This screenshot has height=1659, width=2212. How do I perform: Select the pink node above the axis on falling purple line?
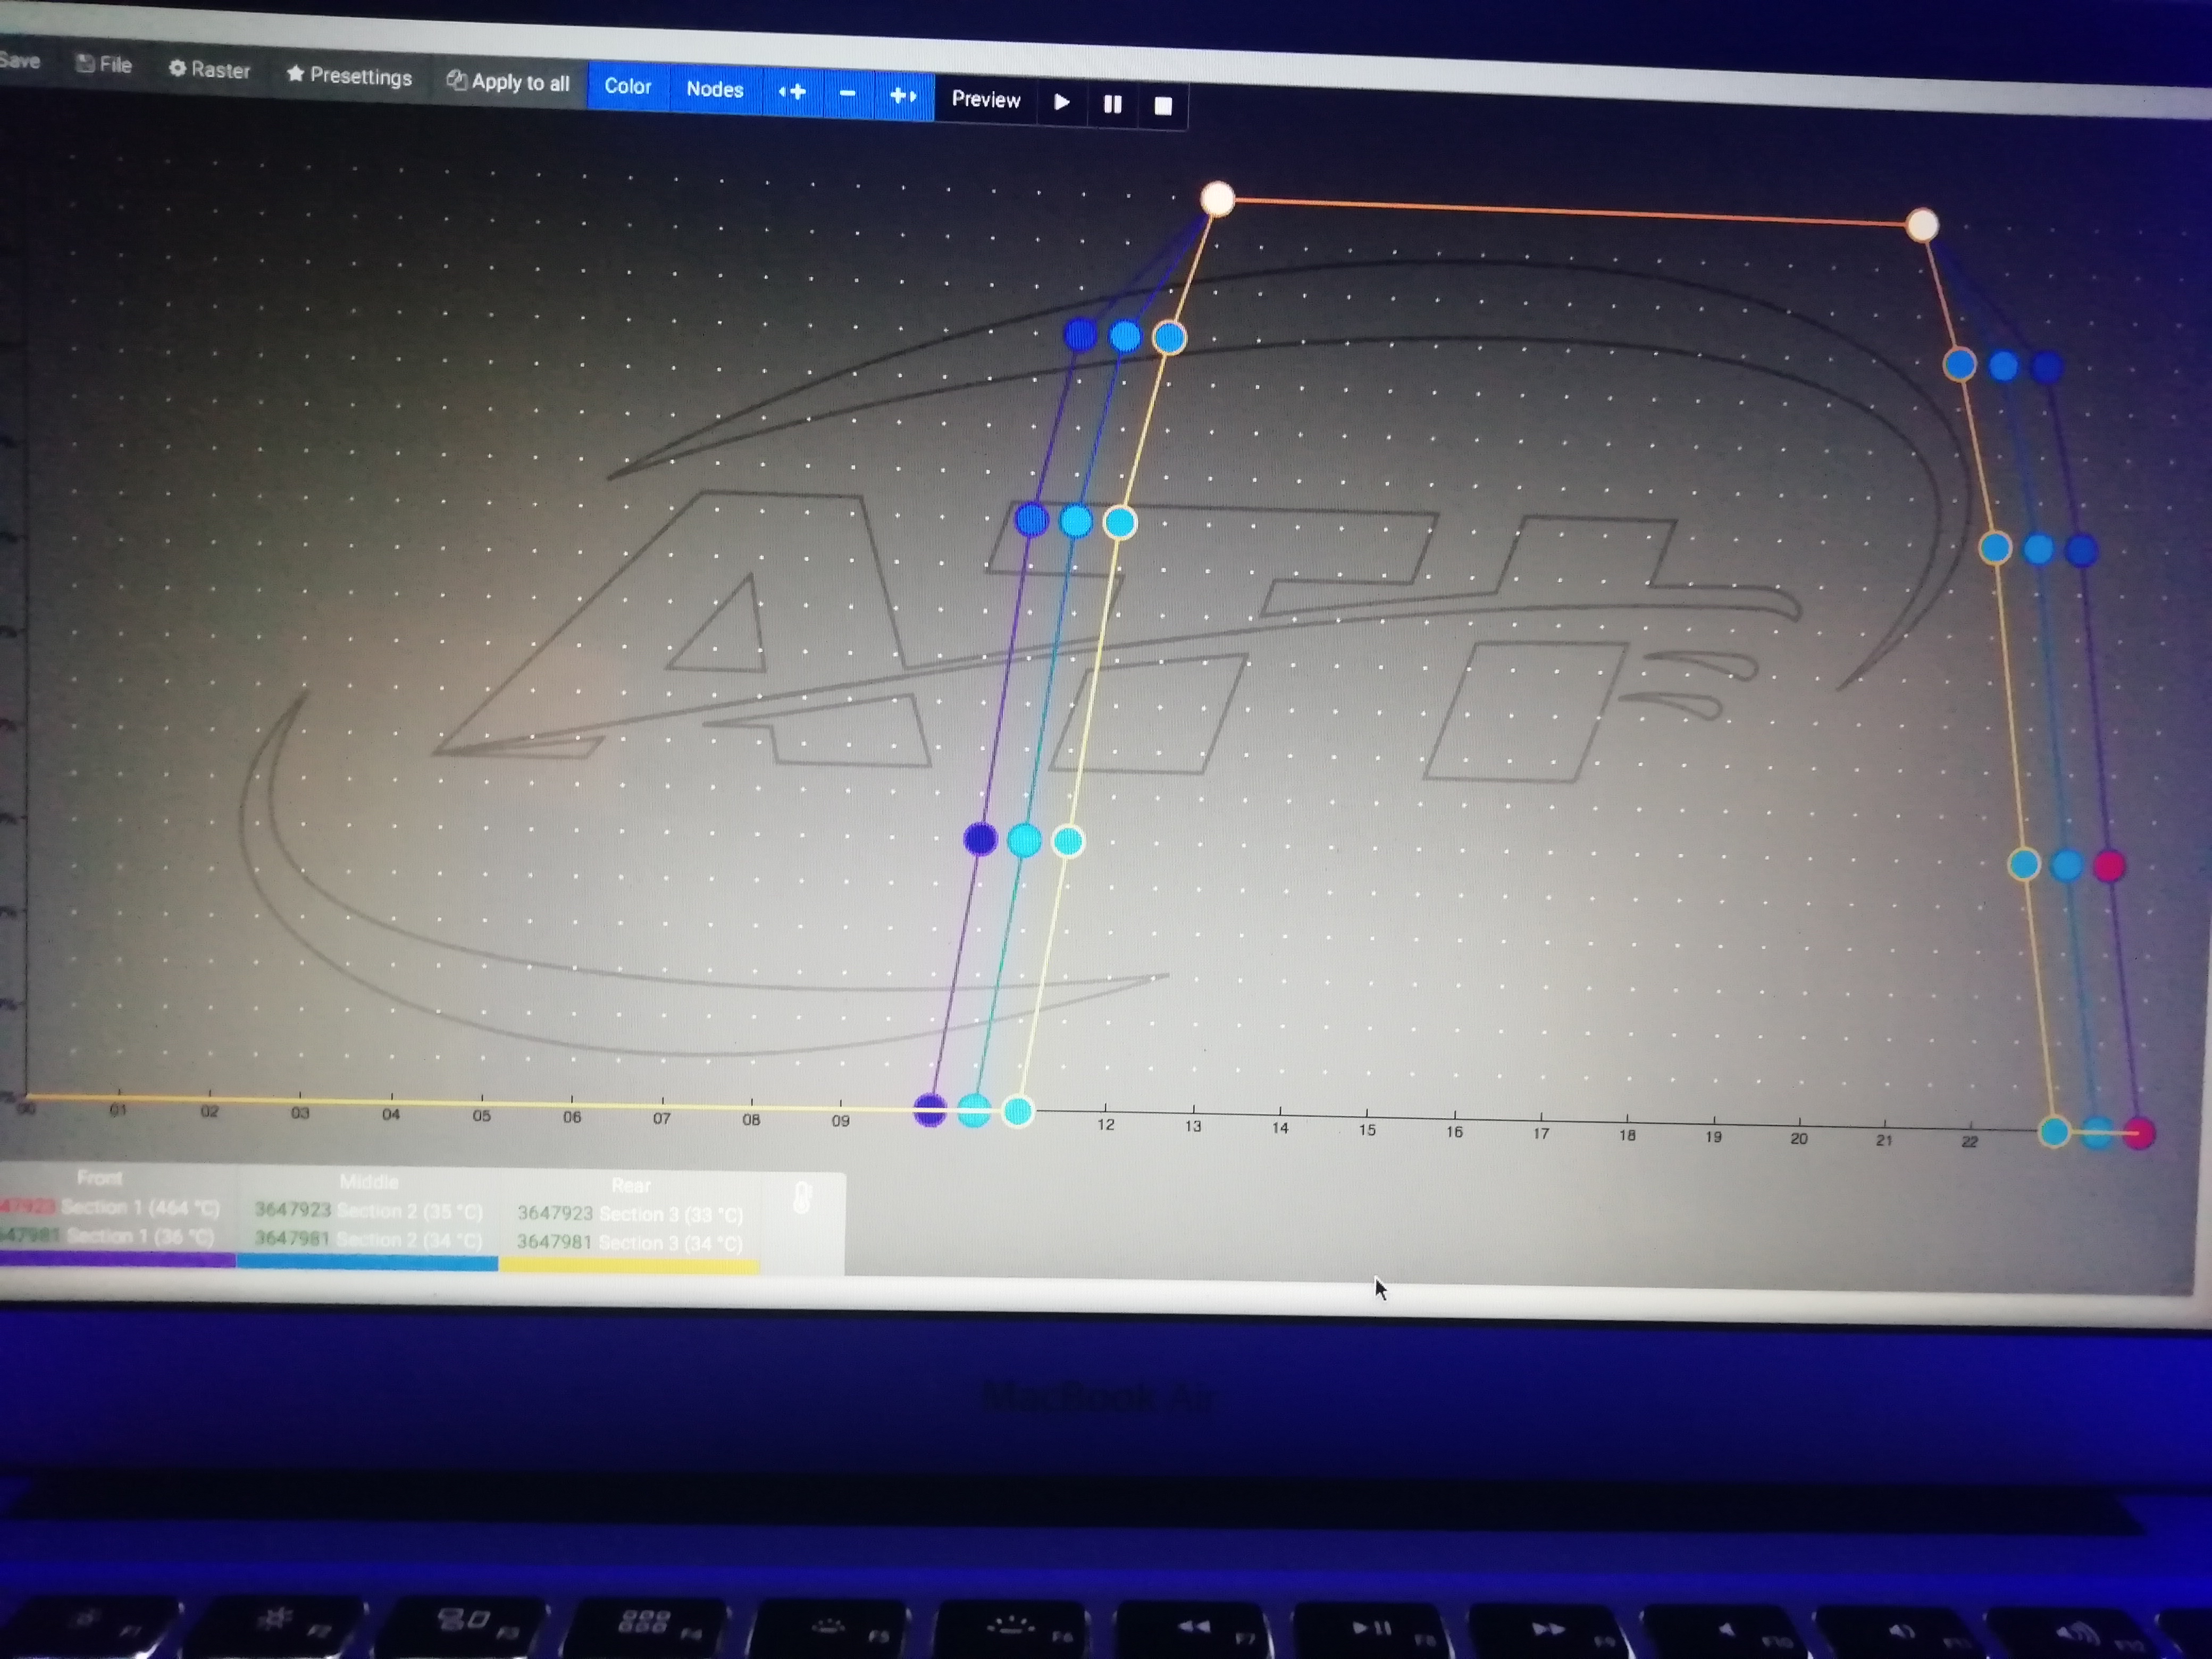[2109, 866]
